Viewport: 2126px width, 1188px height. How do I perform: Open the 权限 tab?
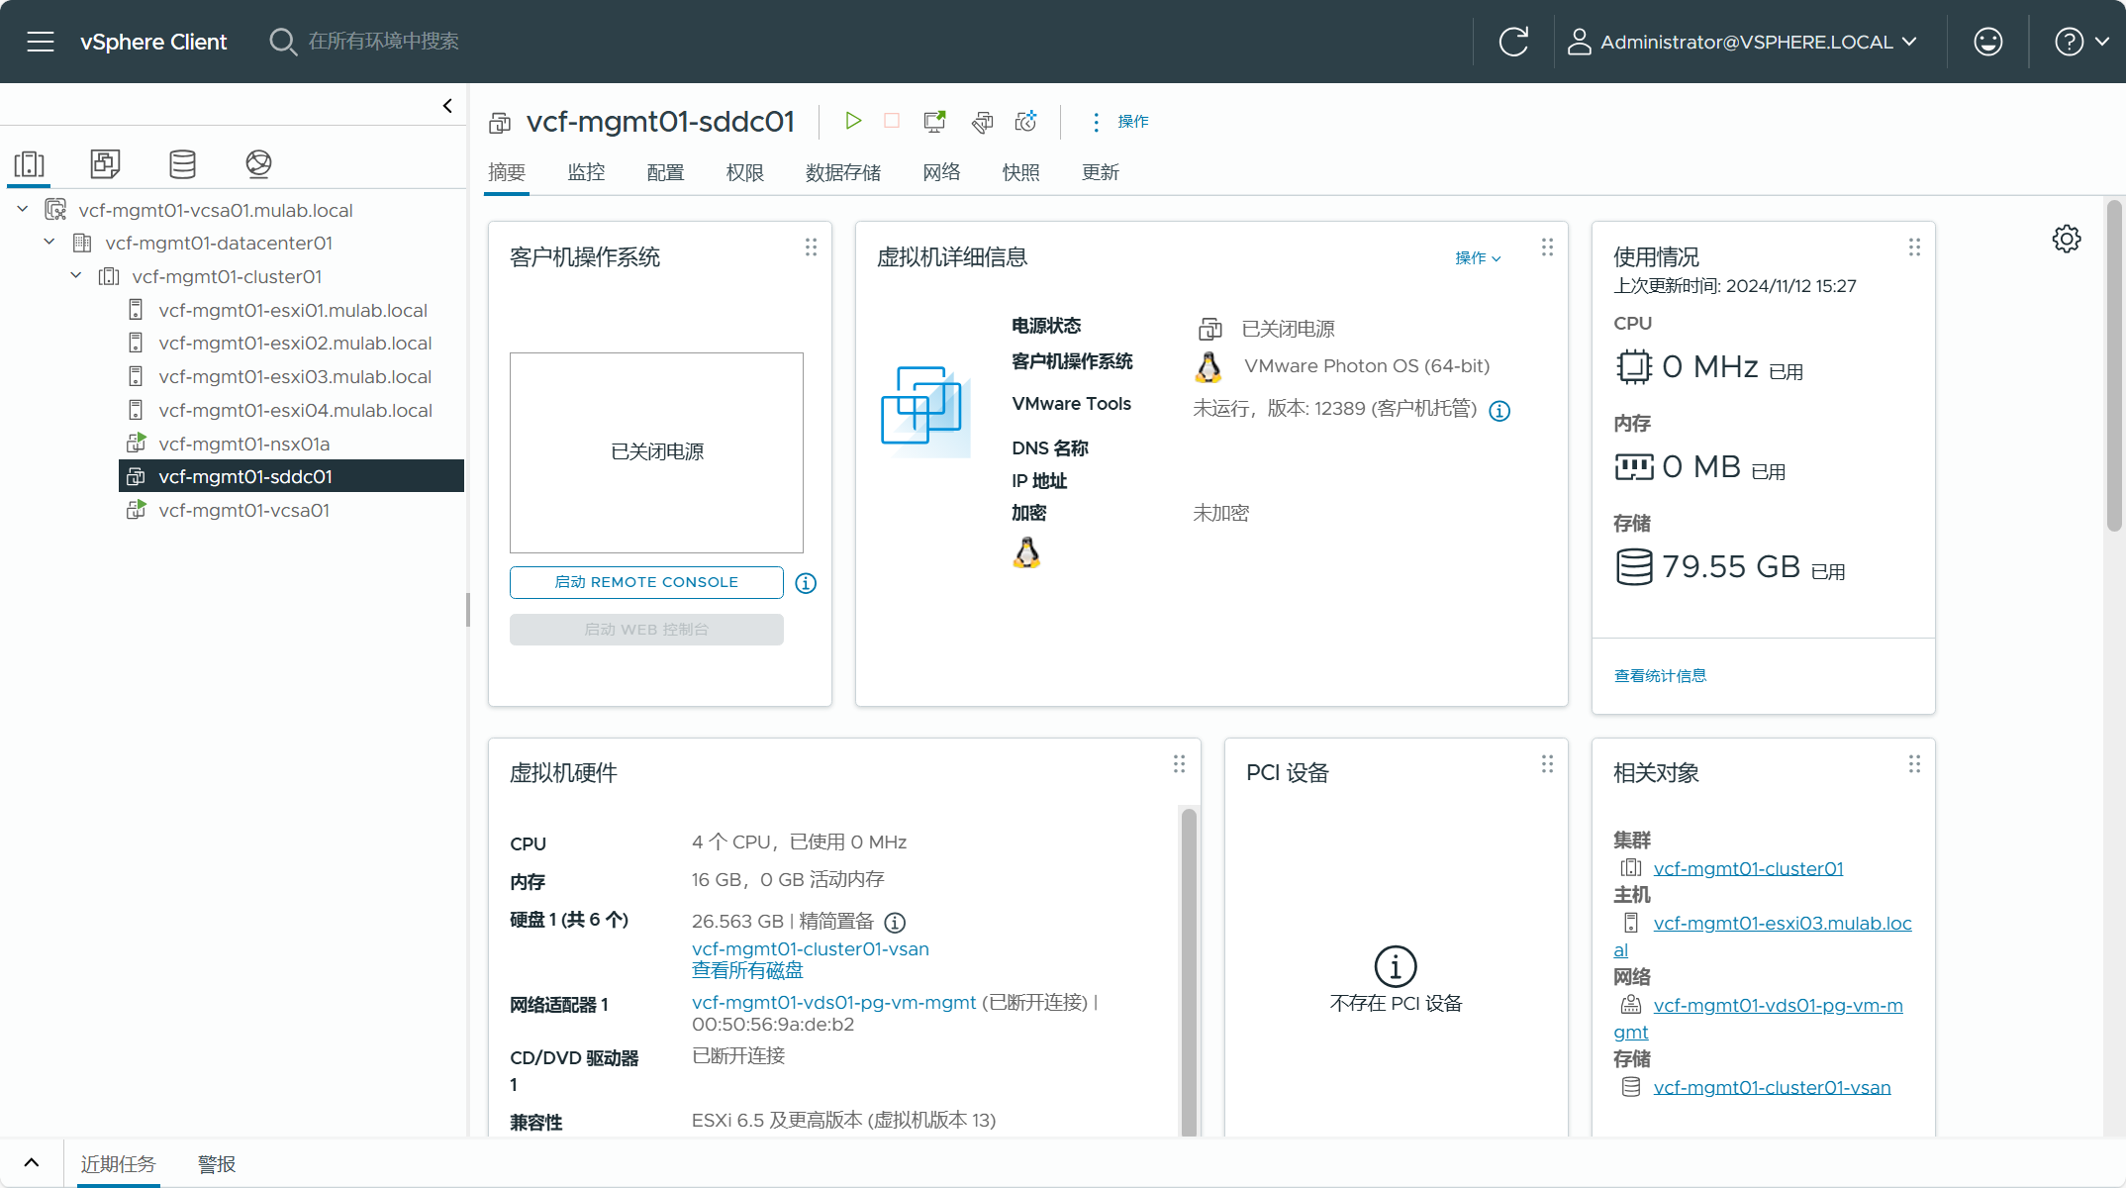(x=744, y=172)
